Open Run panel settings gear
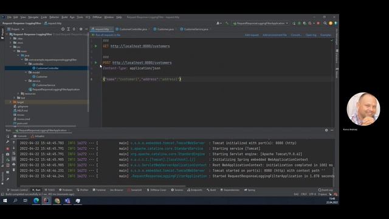Image resolution: width=389 pixels, height=219 pixels. [x=326, y=130]
